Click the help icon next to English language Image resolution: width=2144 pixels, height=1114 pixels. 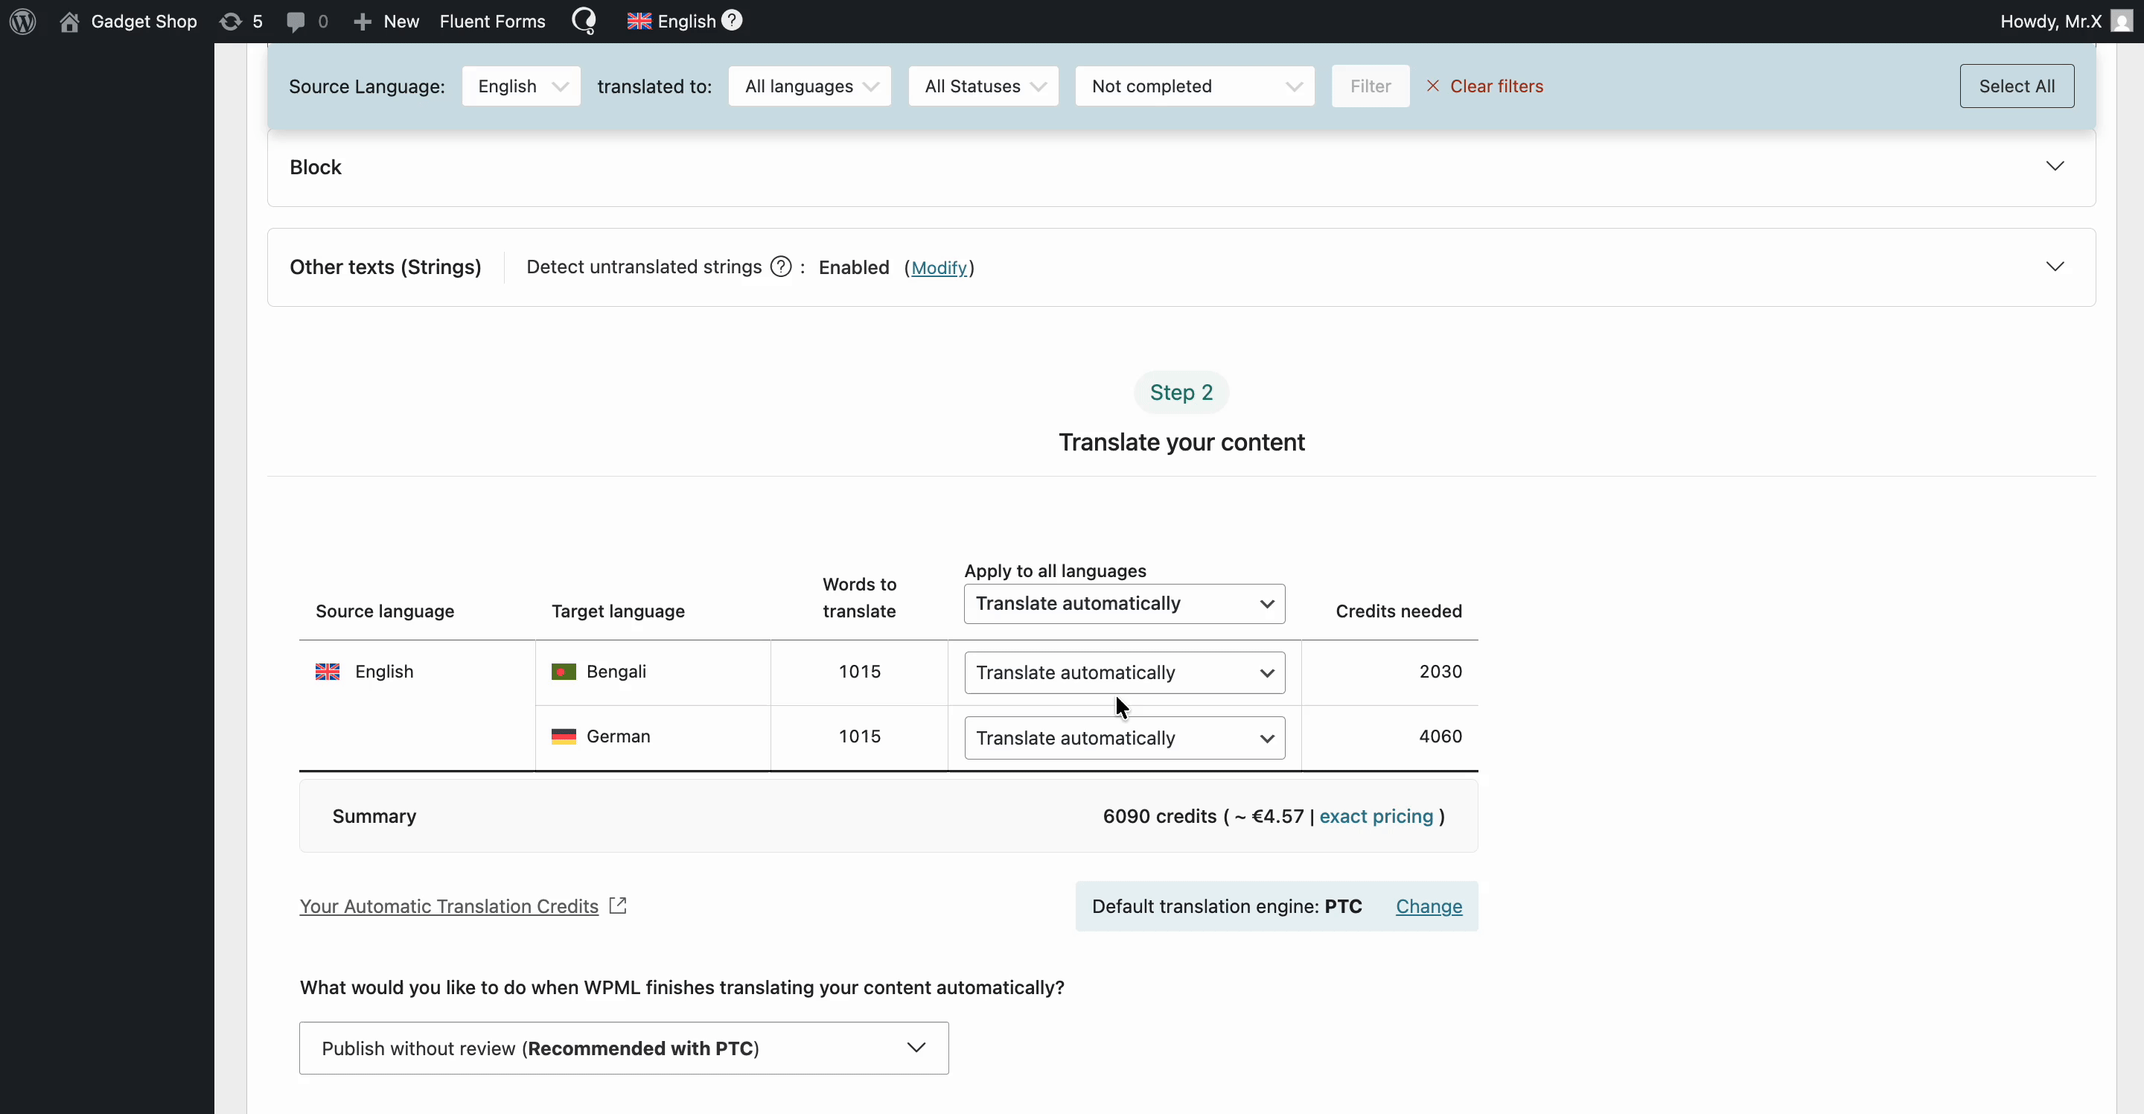(x=732, y=20)
